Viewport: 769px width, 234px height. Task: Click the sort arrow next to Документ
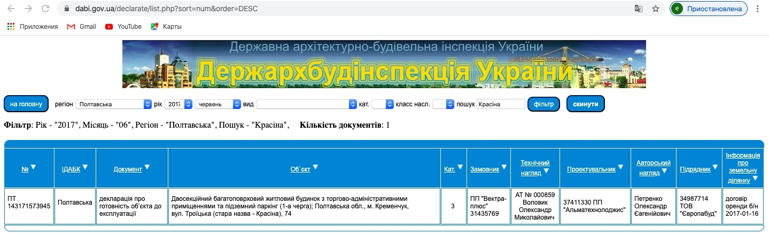147,168
